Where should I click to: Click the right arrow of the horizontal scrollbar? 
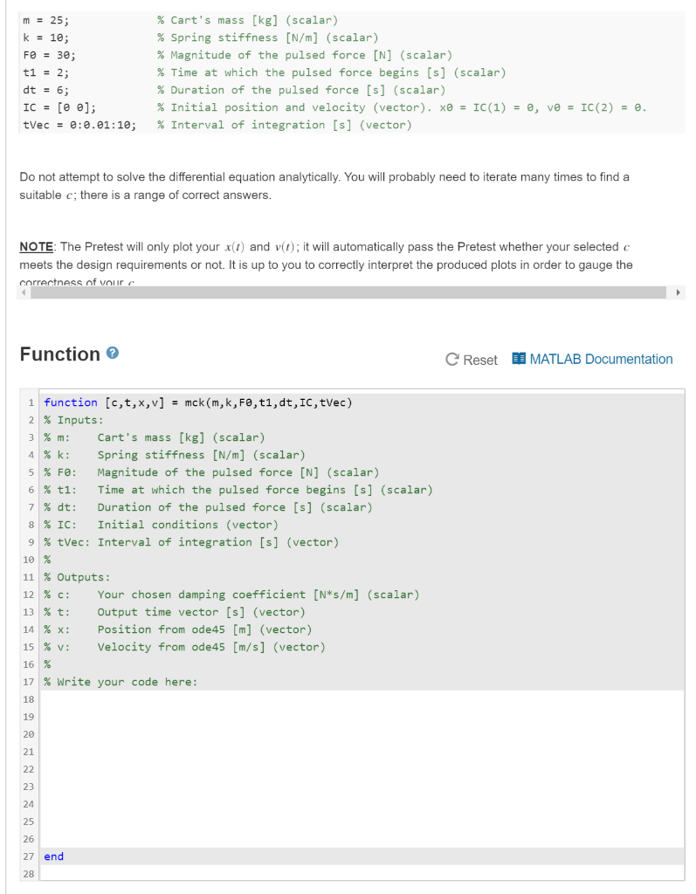pos(679,292)
